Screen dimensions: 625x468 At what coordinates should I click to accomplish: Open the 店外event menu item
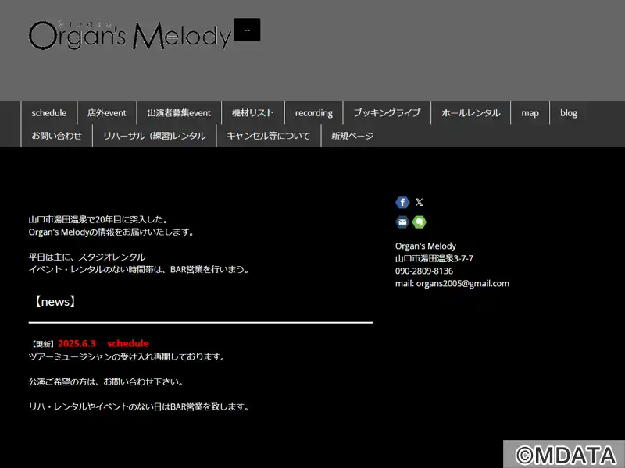107,113
